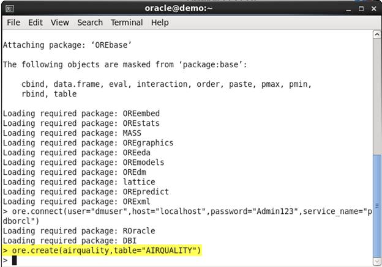Click the "Loading required package: ROracle" line
This screenshot has height=267, width=382.
tap(80, 231)
